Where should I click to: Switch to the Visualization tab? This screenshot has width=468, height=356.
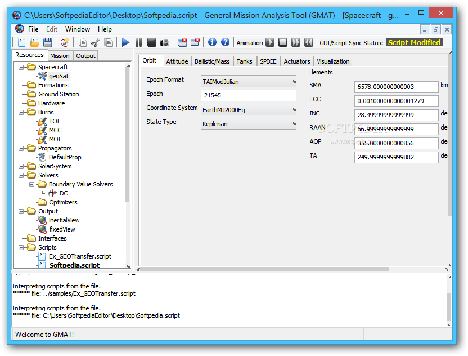coord(333,61)
